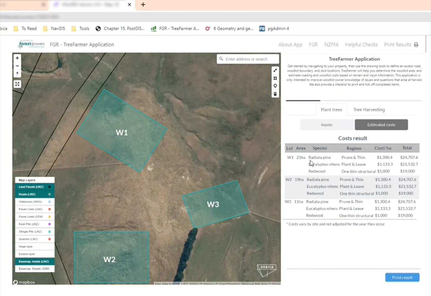The width and height of the screenshot is (431, 296).
Task: Click the Print result button
Action: point(402,277)
